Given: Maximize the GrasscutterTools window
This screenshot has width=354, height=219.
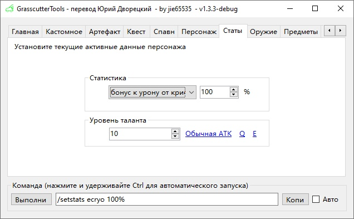Looking at the screenshot, I should click(315, 8).
